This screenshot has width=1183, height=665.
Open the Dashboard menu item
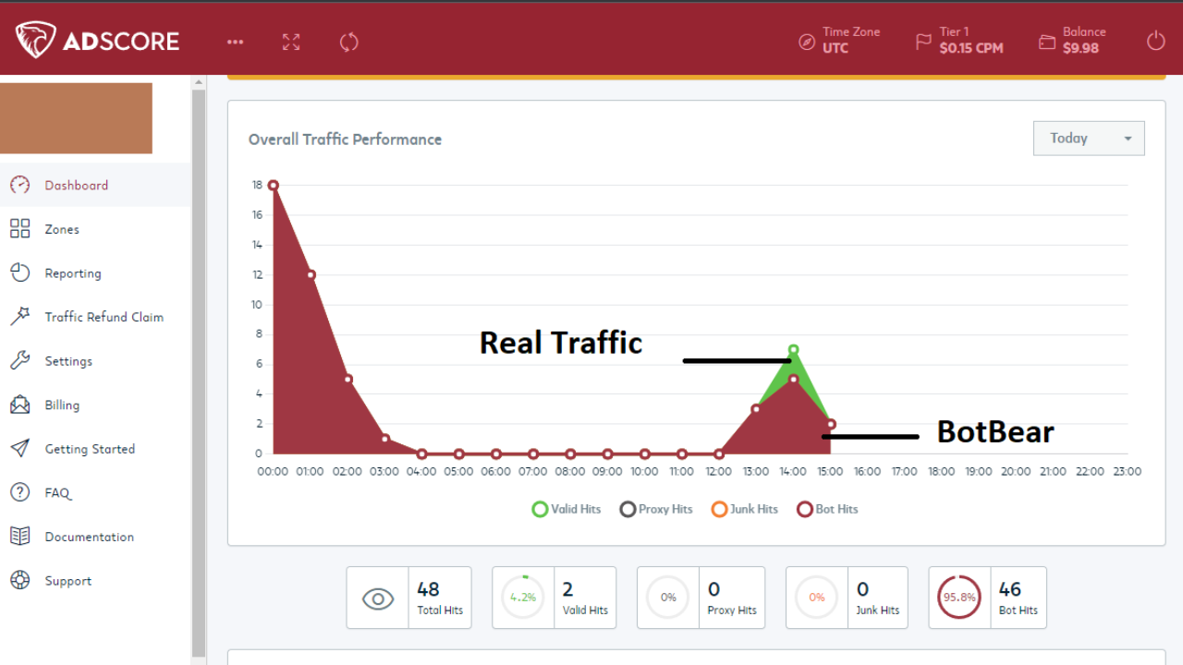[x=95, y=185]
